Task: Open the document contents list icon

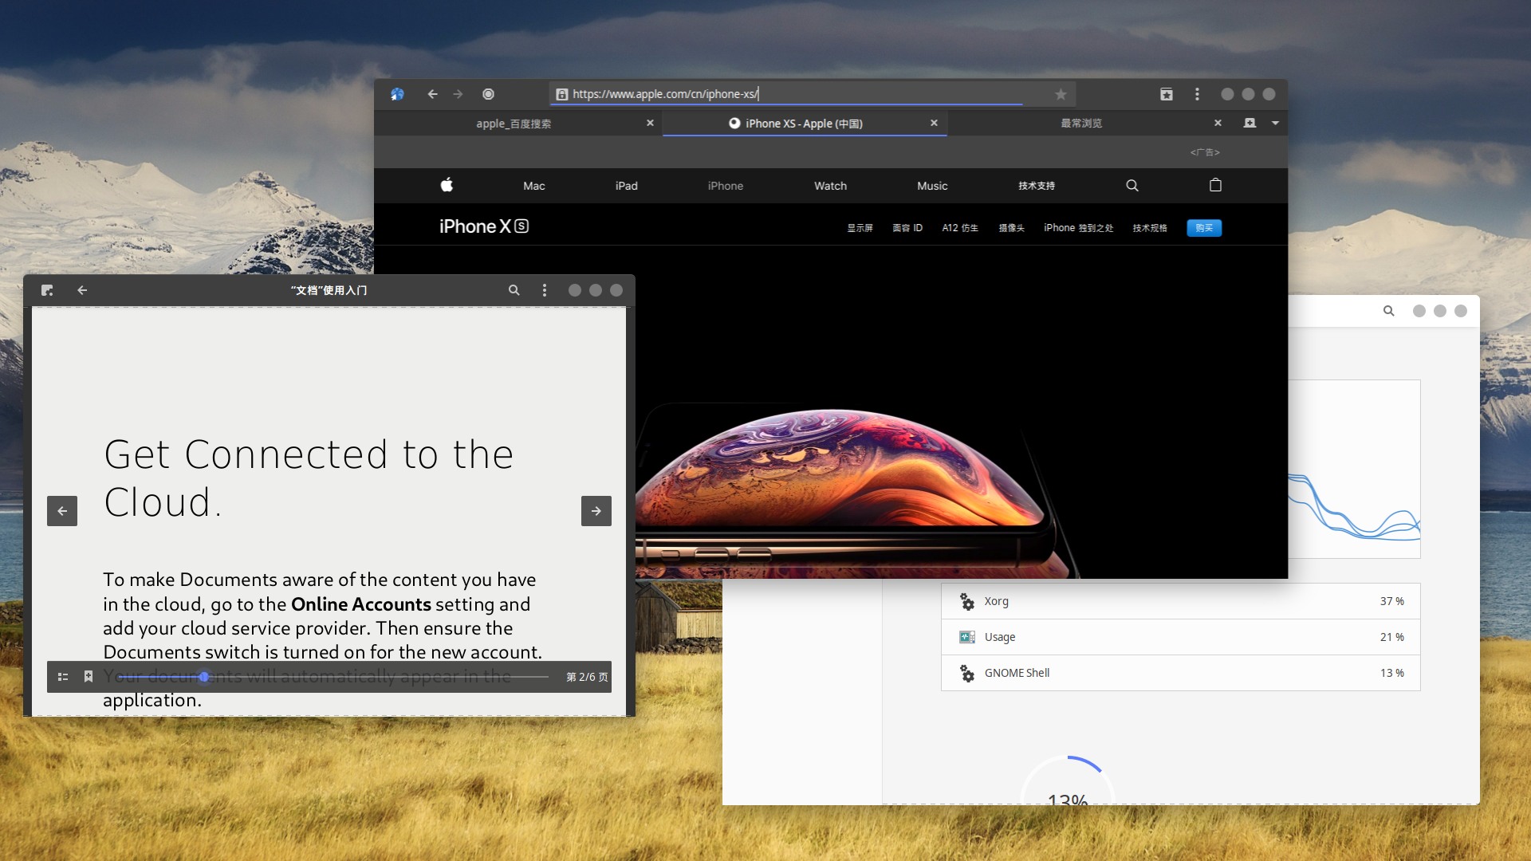Action: coord(63,677)
